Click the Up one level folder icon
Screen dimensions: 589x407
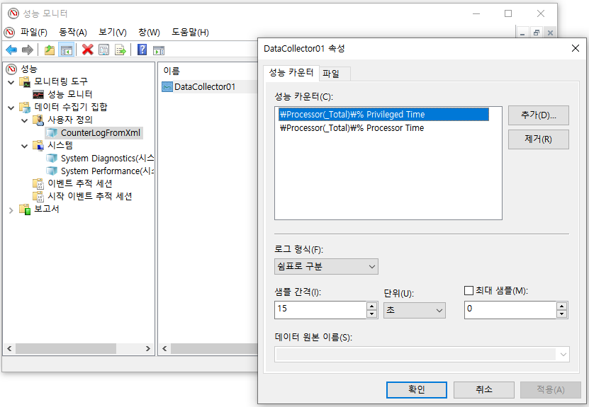[x=49, y=50]
